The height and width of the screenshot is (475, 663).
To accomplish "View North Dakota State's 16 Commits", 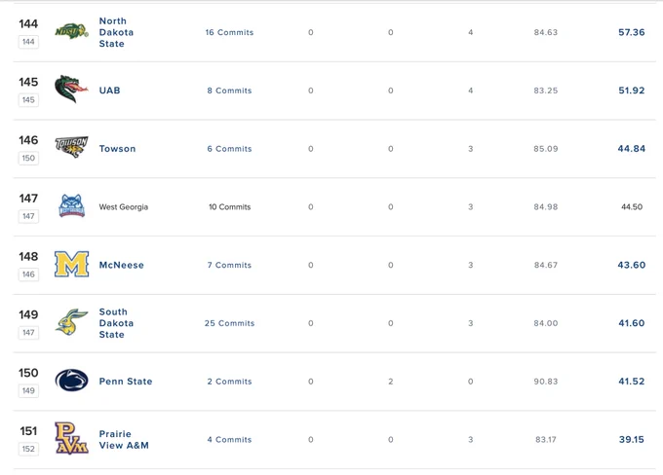I will [x=229, y=32].
